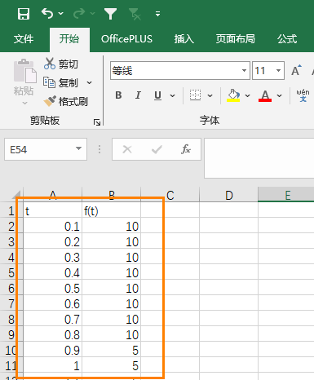Open the underline style dropdown arrow
The width and height of the screenshot is (314, 380).
(x=172, y=95)
